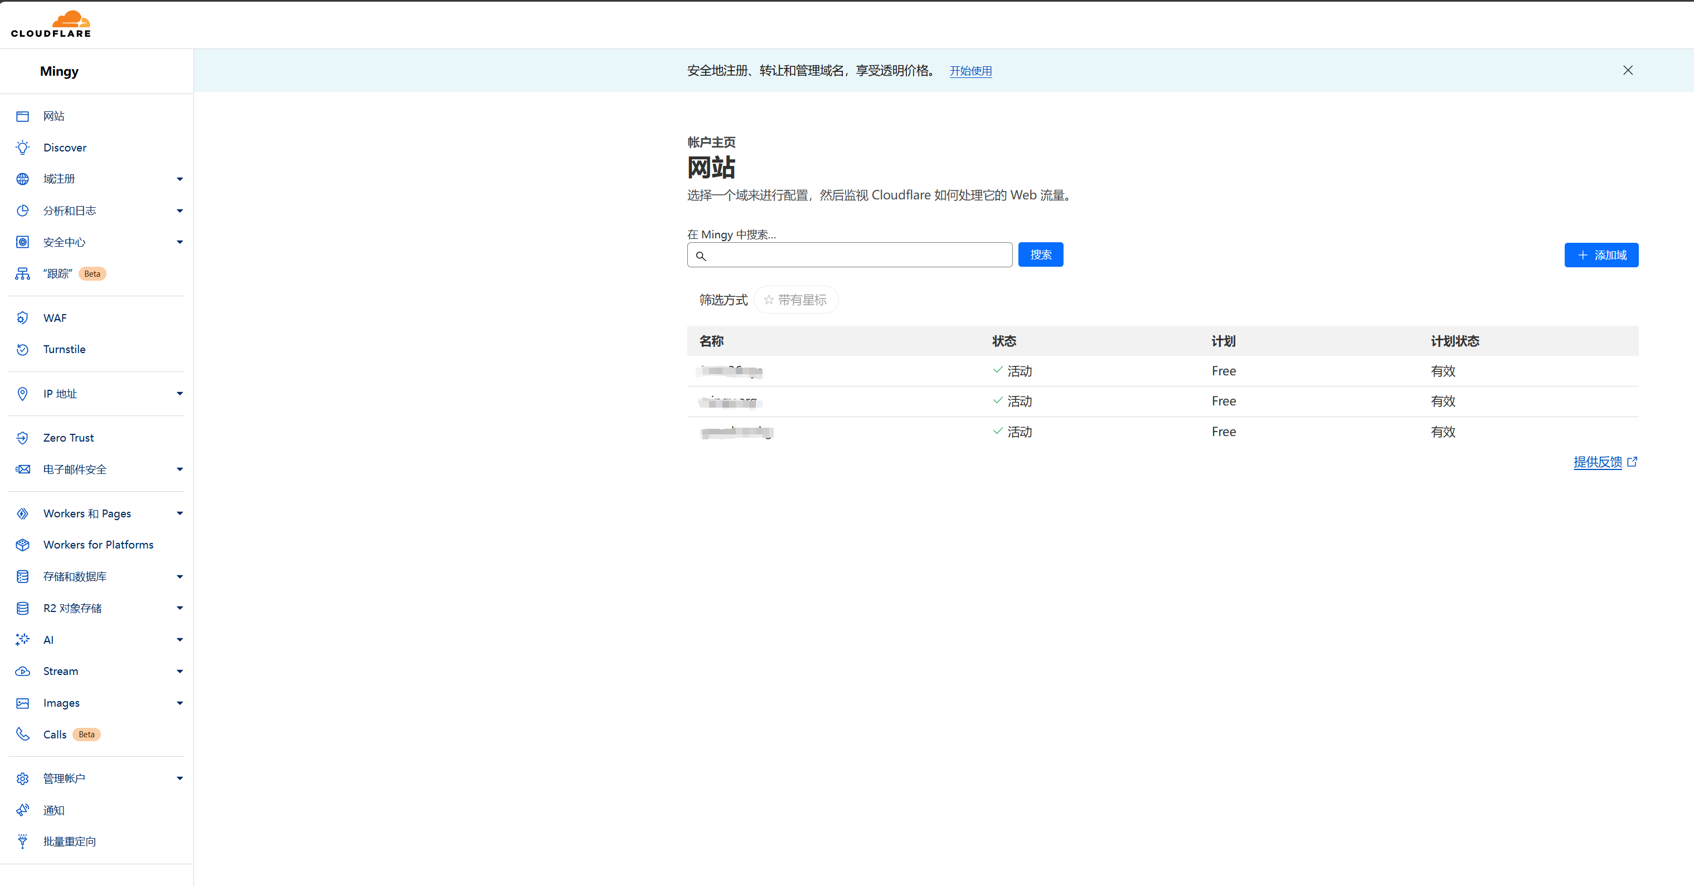Open the 提供反馈 link
Screen dimensions: 1694x886
pyautogui.click(x=1598, y=462)
